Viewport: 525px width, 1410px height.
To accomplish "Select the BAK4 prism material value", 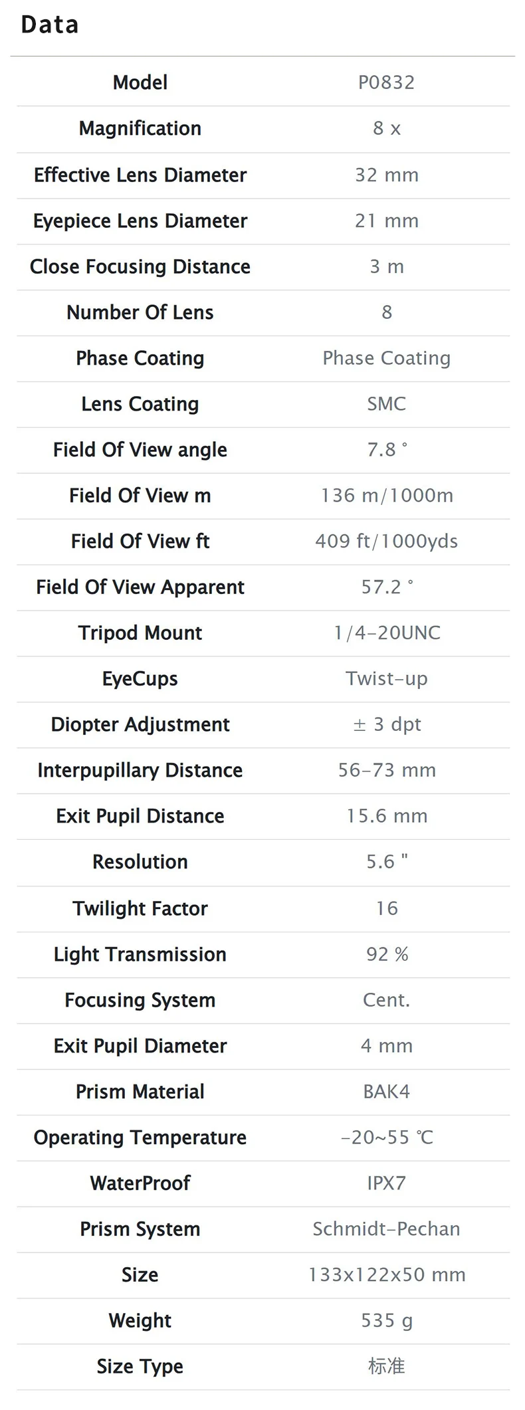I will [x=386, y=1092].
